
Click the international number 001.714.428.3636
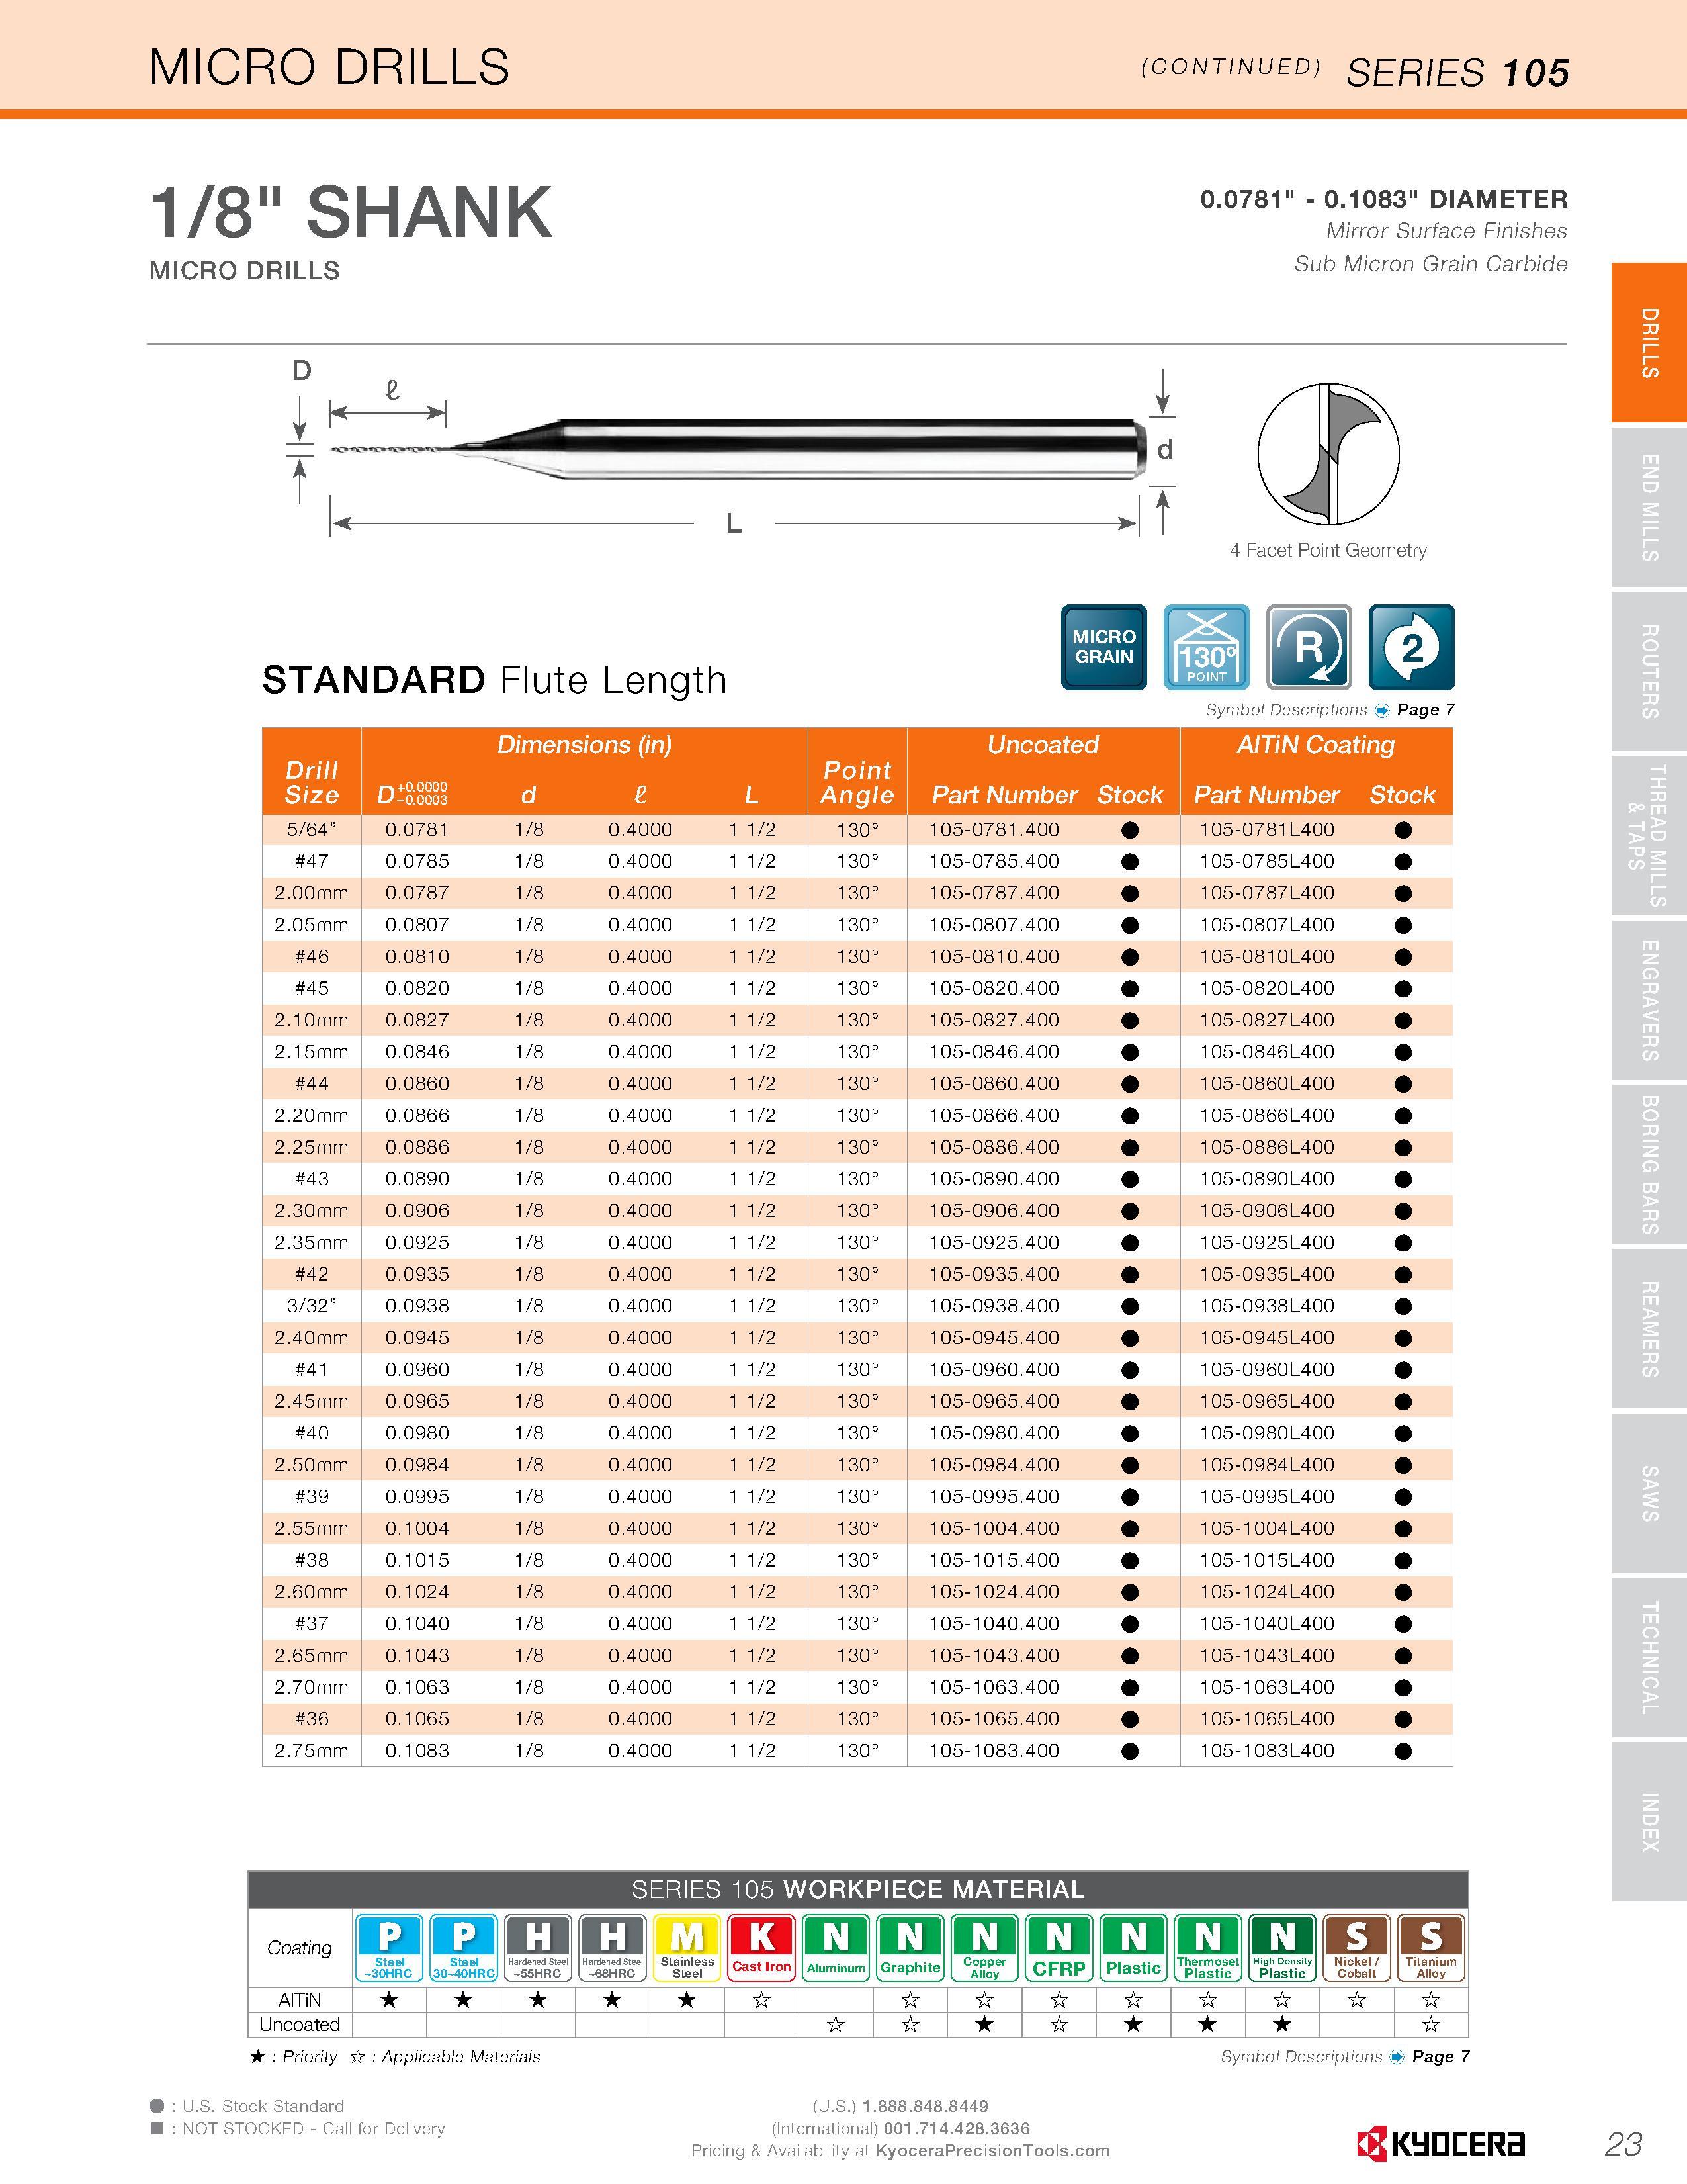pos(957,2128)
